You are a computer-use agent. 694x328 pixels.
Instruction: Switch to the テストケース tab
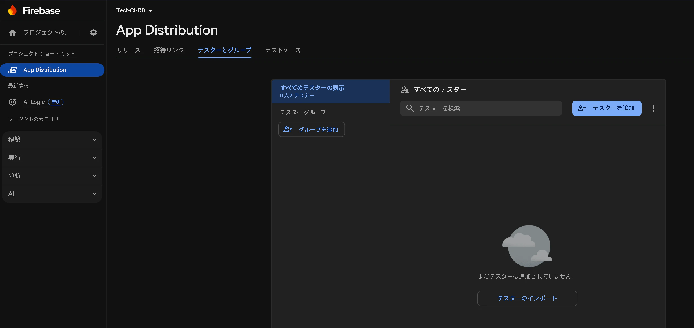pyautogui.click(x=283, y=50)
